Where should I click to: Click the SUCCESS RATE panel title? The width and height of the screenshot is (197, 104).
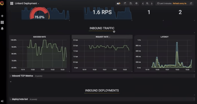[x=39, y=37]
